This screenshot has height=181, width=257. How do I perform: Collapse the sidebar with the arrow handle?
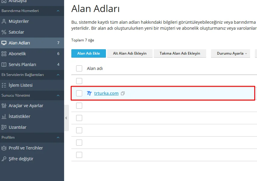[x=66, y=118]
